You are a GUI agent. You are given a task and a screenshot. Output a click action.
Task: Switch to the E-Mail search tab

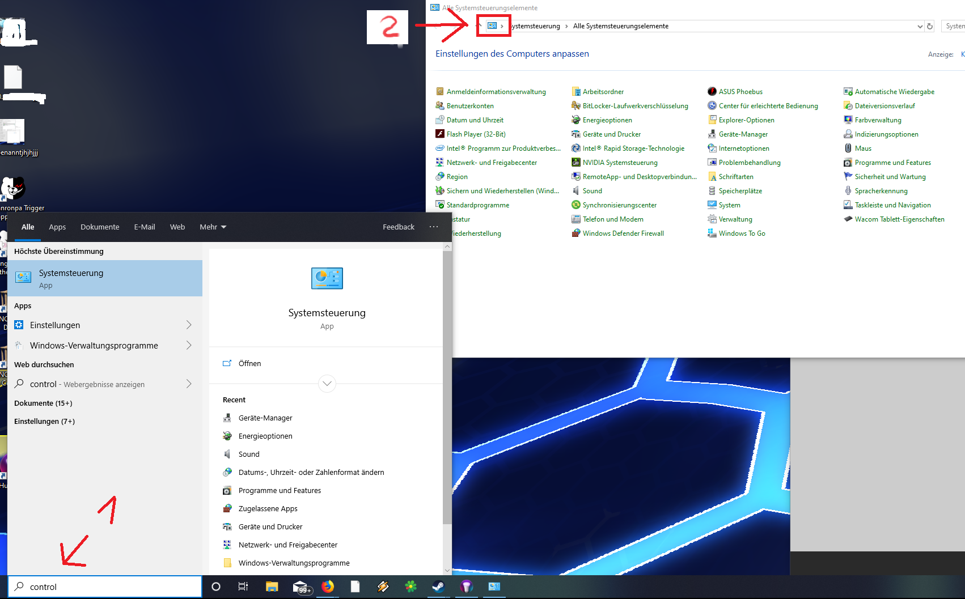coord(145,227)
